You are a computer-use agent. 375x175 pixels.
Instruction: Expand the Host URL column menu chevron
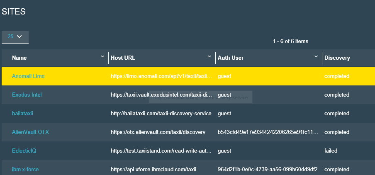pyautogui.click(x=209, y=56)
